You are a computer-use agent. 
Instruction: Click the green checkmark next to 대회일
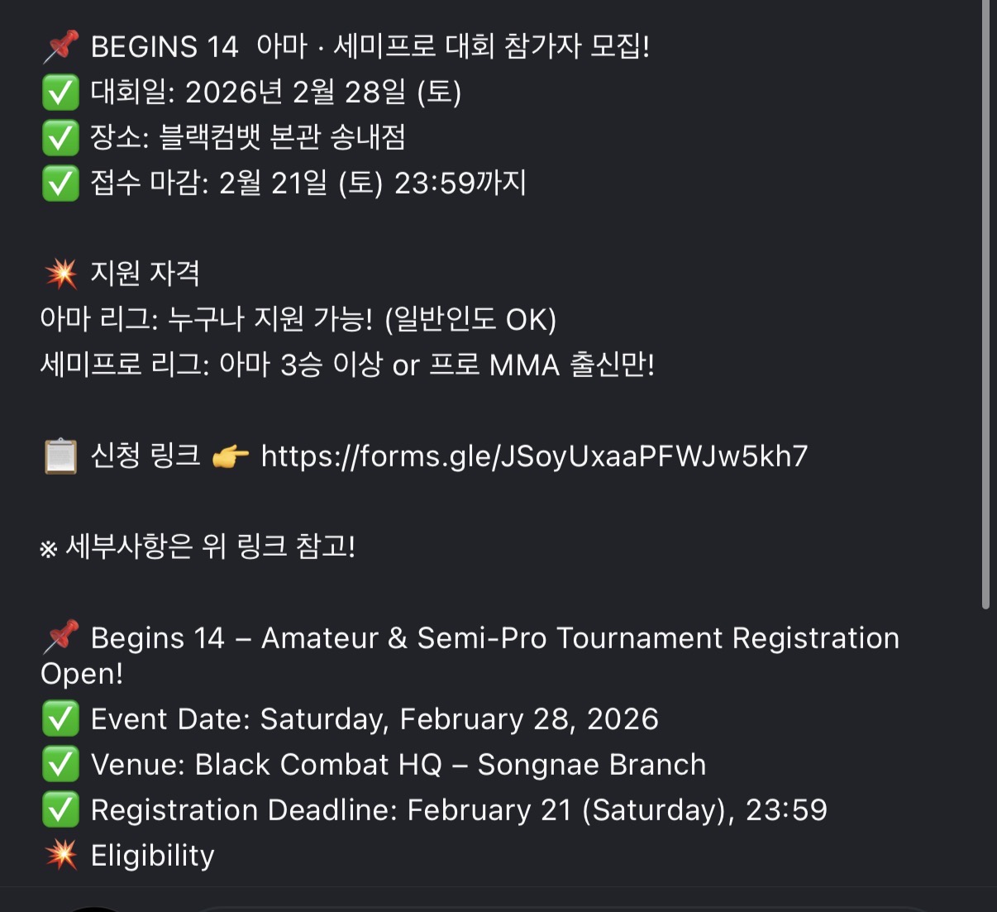(x=60, y=93)
